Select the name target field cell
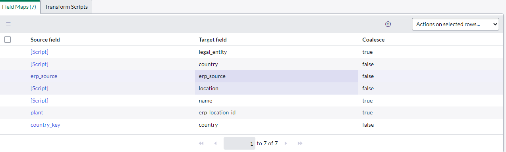Screen dimensions: 506x152 [x=276, y=101]
